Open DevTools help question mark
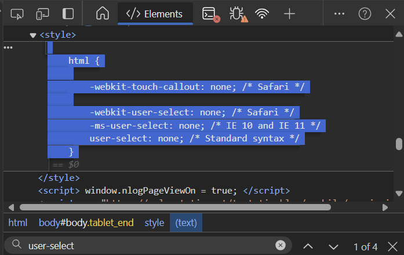 [365, 14]
